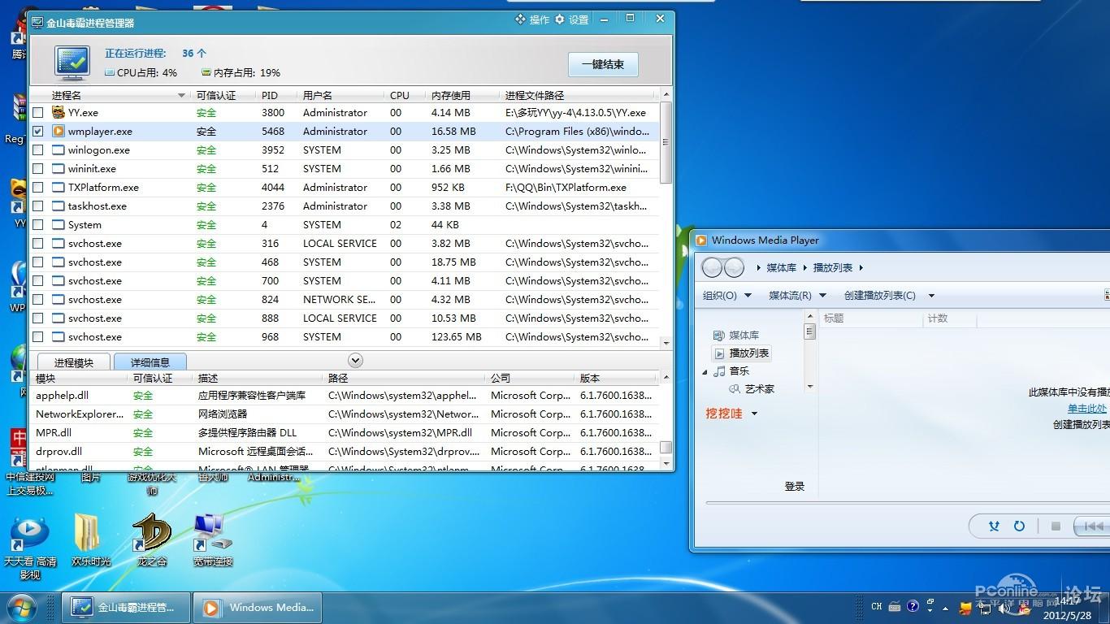Select the MPR.dll module row
This screenshot has width=1110, height=624.
click(x=345, y=433)
